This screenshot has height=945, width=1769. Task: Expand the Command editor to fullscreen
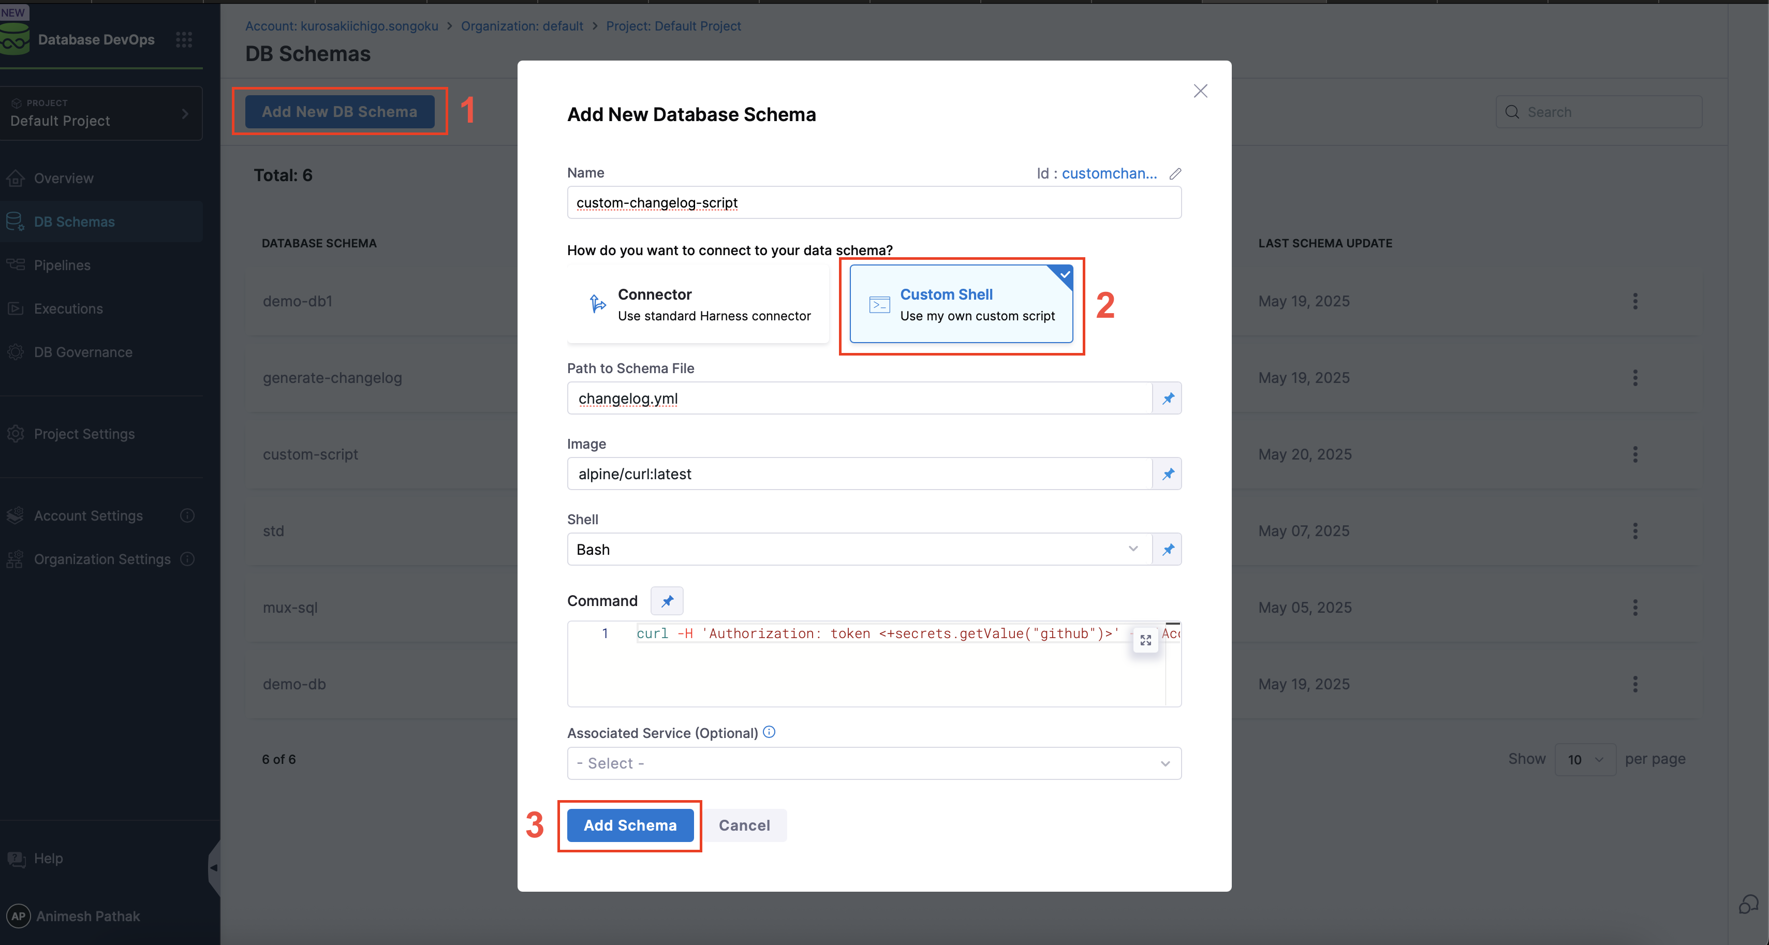click(x=1145, y=640)
